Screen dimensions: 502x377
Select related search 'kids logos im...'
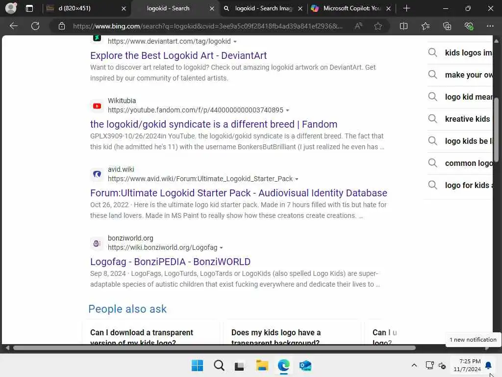[460, 53]
